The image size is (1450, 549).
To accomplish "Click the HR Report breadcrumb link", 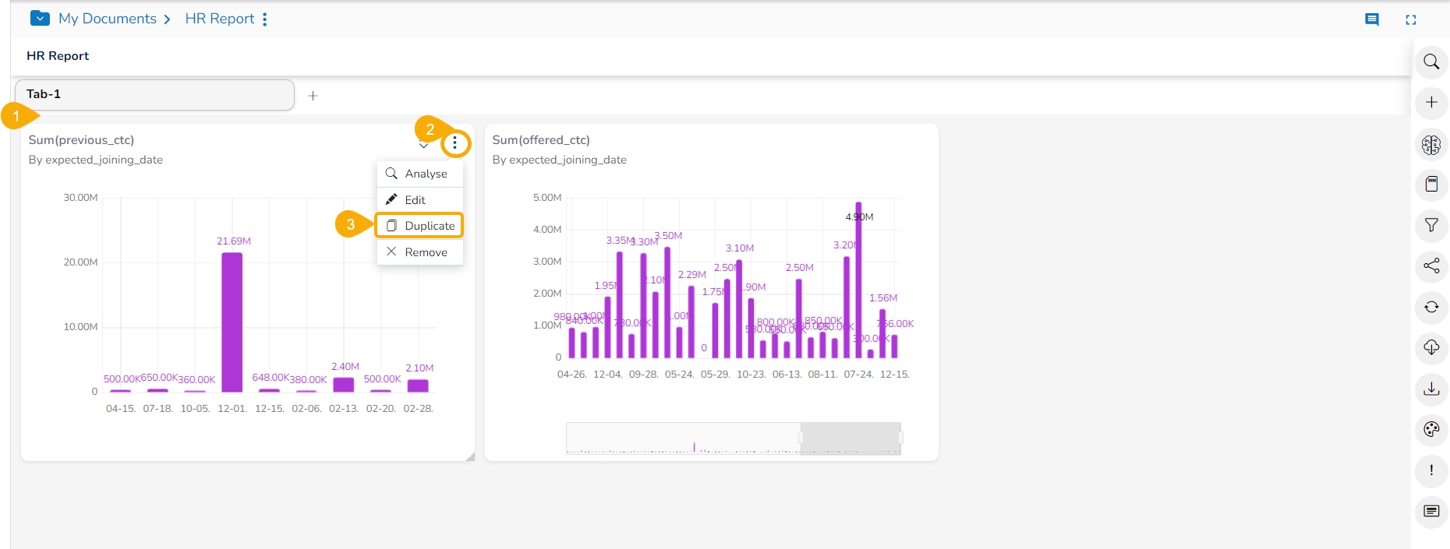I will tap(220, 19).
